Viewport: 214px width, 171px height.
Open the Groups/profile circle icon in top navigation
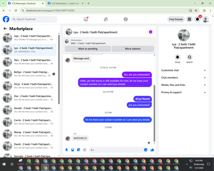tap(126, 19)
